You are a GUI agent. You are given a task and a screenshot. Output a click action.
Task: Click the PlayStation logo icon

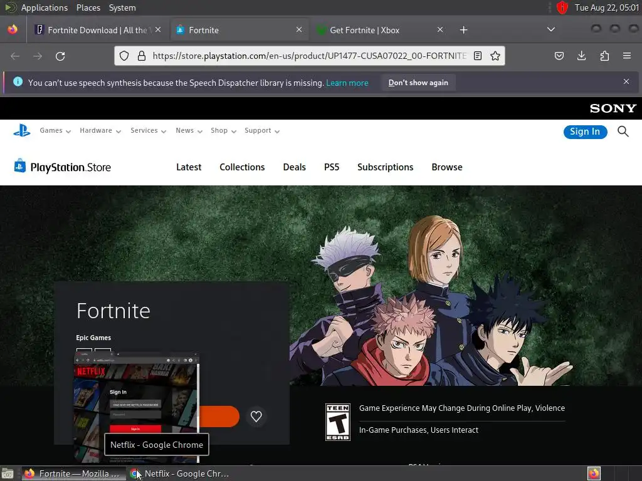22,131
